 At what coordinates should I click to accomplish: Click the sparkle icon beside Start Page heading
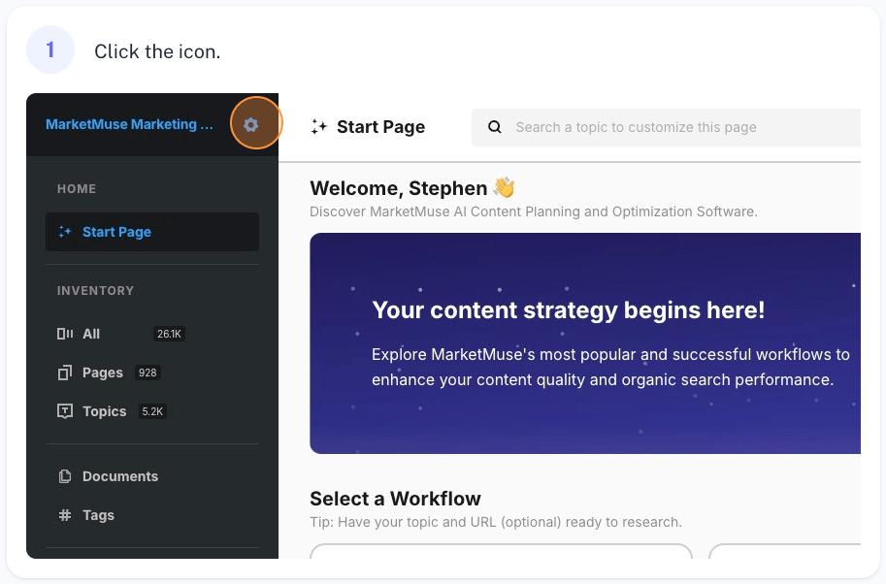318,127
